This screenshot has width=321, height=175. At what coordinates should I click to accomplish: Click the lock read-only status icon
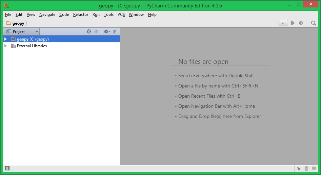pos(299,169)
